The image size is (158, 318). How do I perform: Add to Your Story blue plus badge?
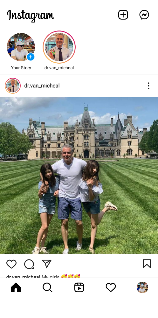31,57
